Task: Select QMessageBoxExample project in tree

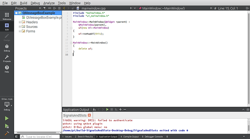Action: (39, 13)
